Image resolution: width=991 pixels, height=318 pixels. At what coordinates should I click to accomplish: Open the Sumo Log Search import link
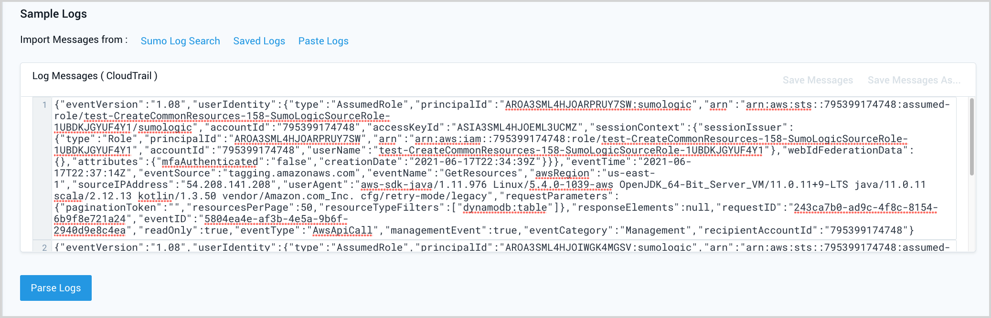coord(180,41)
